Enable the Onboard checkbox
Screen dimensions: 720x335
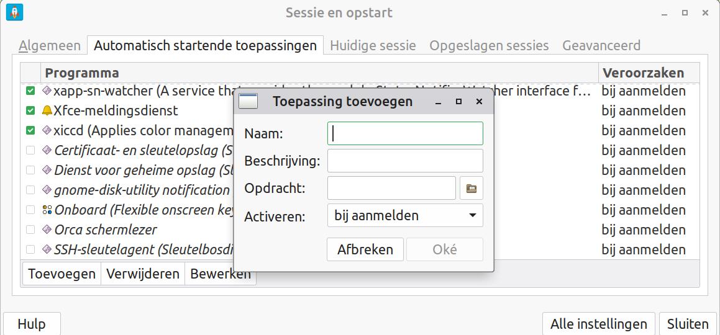coord(30,210)
